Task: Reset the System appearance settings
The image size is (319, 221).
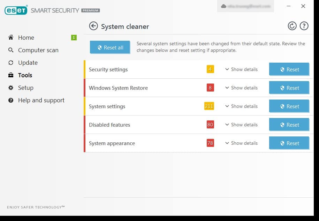Action: coord(289,143)
